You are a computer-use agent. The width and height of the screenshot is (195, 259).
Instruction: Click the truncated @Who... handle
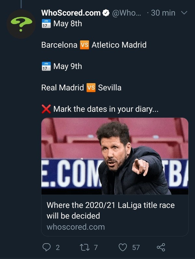127,13
